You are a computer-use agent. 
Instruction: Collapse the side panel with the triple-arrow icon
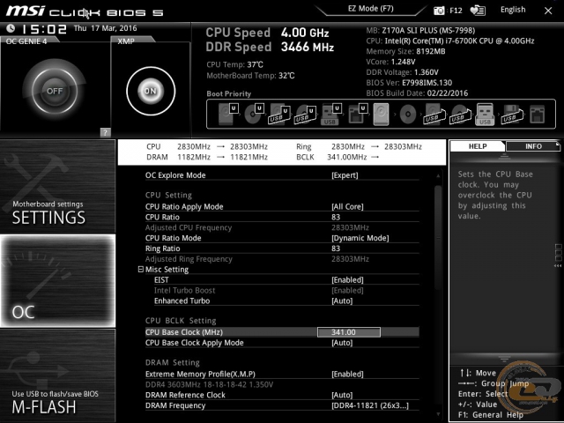558,266
